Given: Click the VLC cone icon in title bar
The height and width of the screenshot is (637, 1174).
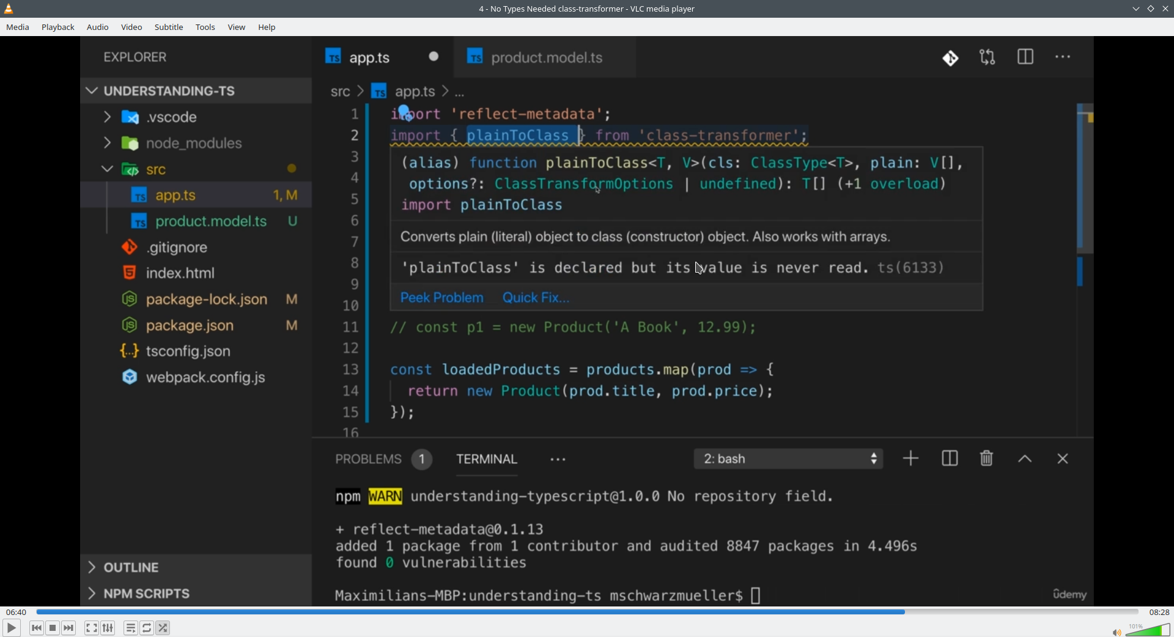Looking at the screenshot, I should click(x=9, y=9).
